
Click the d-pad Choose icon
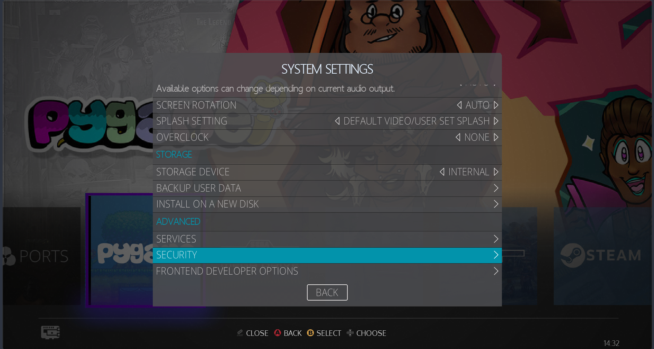tap(350, 333)
